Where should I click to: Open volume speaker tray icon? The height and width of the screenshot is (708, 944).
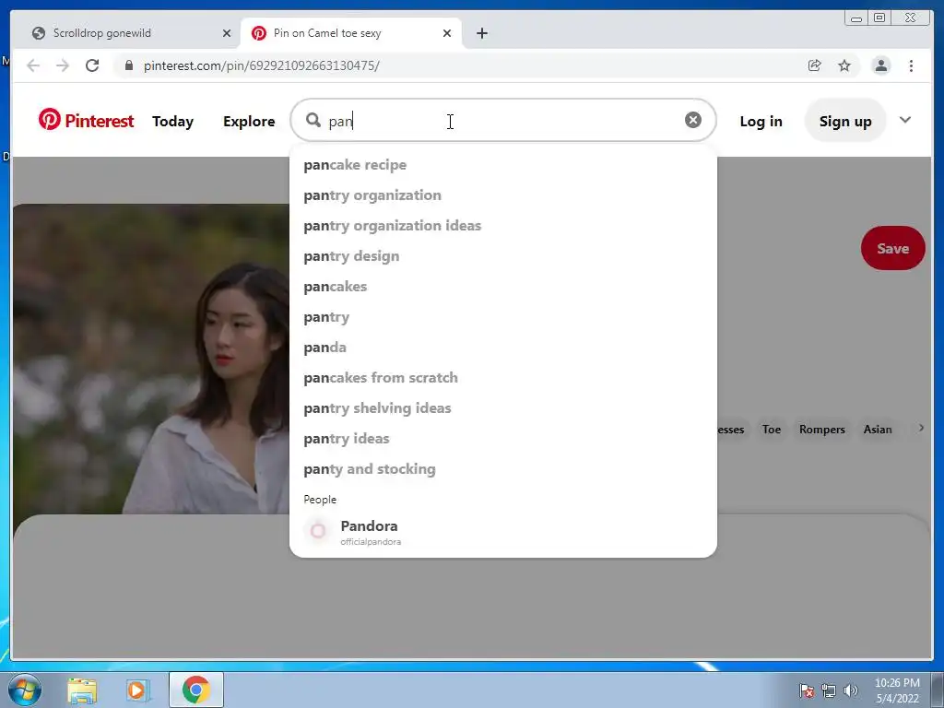pos(850,690)
